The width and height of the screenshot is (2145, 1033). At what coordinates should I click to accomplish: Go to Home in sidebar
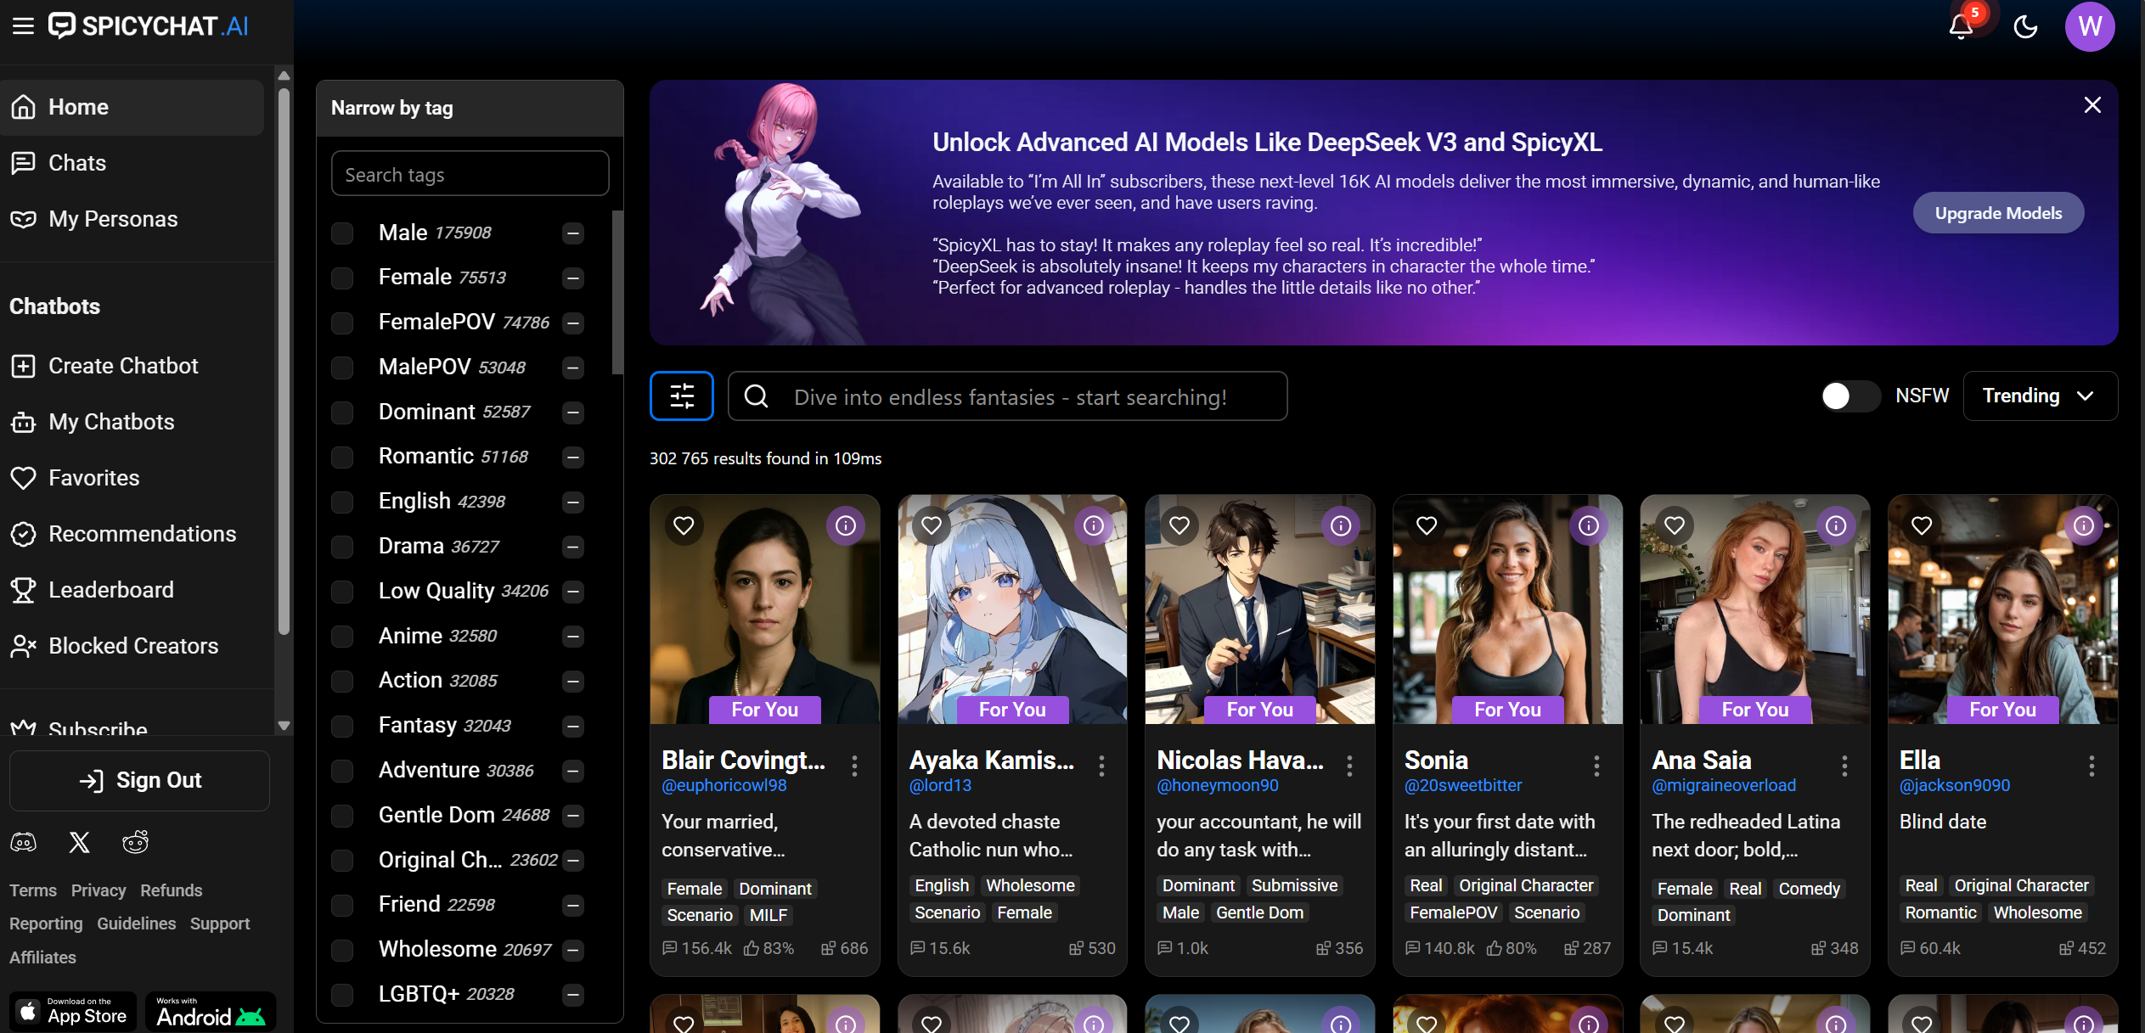click(132, 107)
